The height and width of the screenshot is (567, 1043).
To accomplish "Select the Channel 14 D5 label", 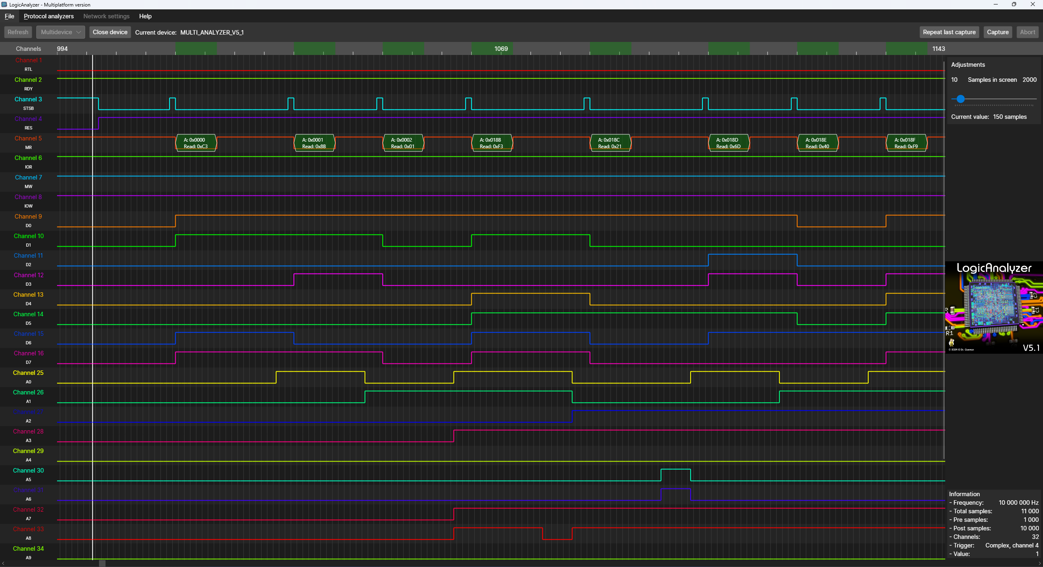I will [29, 318].
